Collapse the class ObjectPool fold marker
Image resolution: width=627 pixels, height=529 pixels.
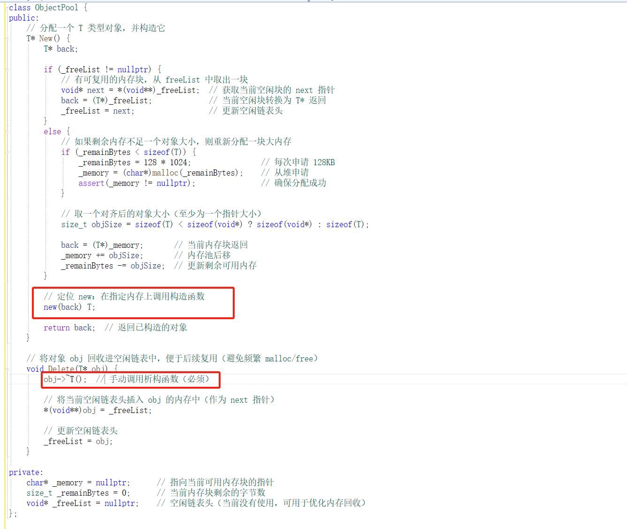[7, 8]
